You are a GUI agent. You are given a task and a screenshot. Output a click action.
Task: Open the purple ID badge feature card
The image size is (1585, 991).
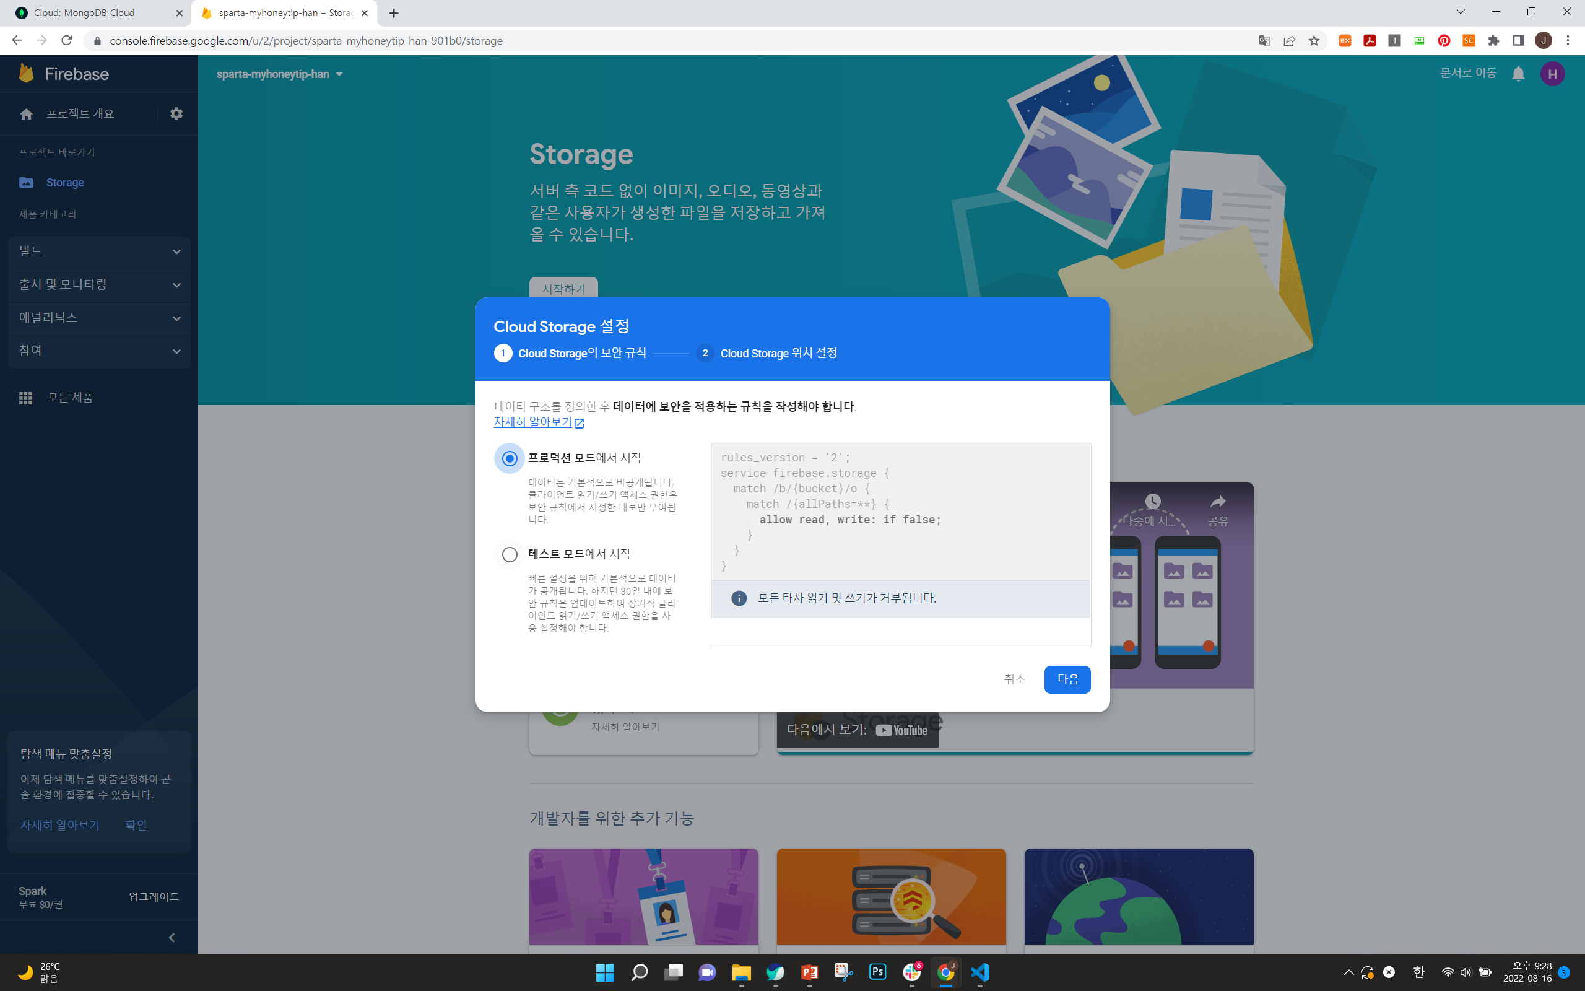[x=643, y=897]
